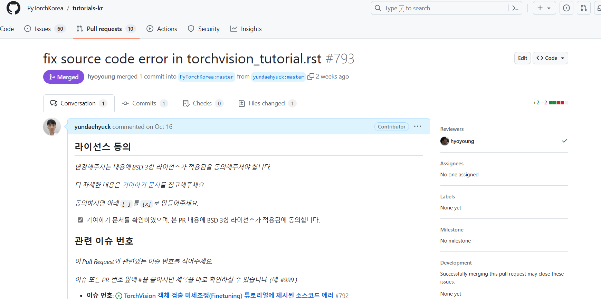Open the PyTorchKorea:master base branch

coord(207,77)
